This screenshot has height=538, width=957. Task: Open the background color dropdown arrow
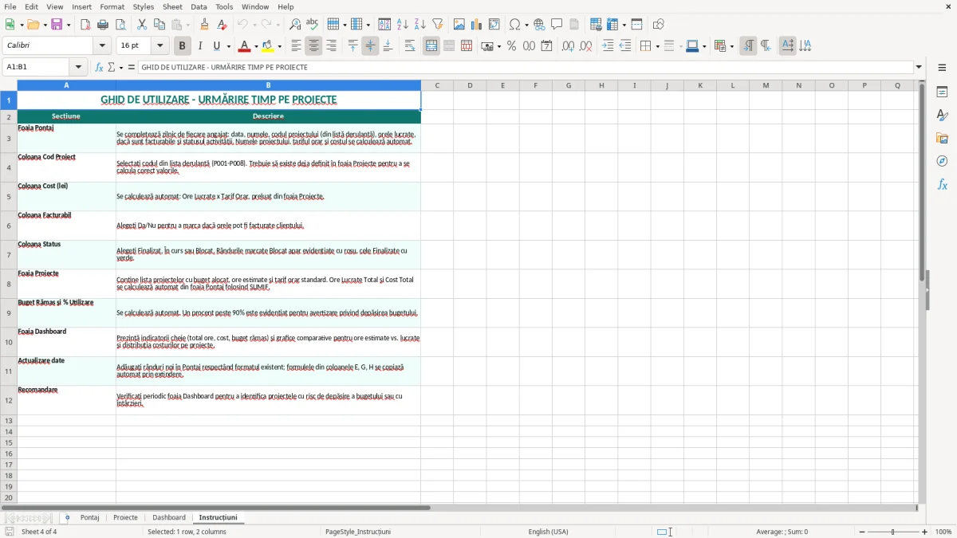click(x=279, y=46)
